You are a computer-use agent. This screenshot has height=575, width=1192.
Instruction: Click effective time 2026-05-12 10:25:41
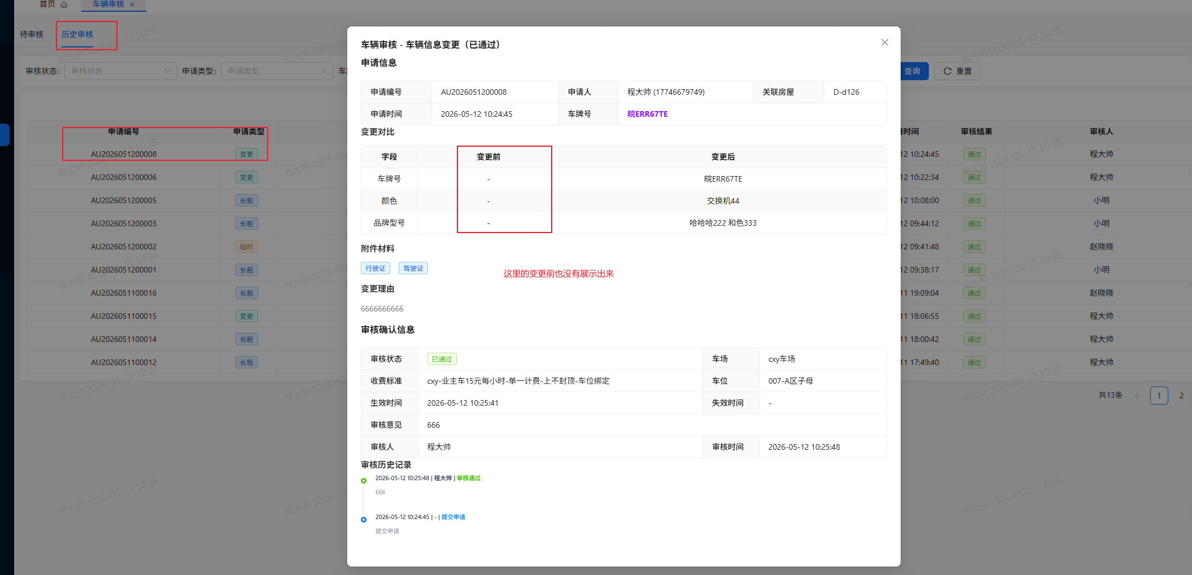(x=462, y=403)
